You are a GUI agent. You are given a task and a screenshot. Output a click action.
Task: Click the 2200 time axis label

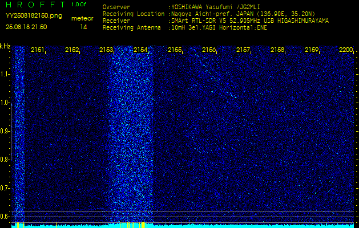coord(346,50)
